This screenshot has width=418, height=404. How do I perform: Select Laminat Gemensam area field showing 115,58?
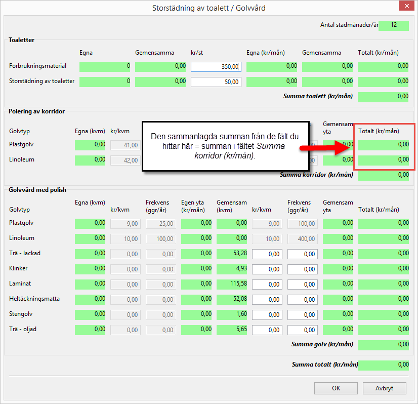pos(232,284)
